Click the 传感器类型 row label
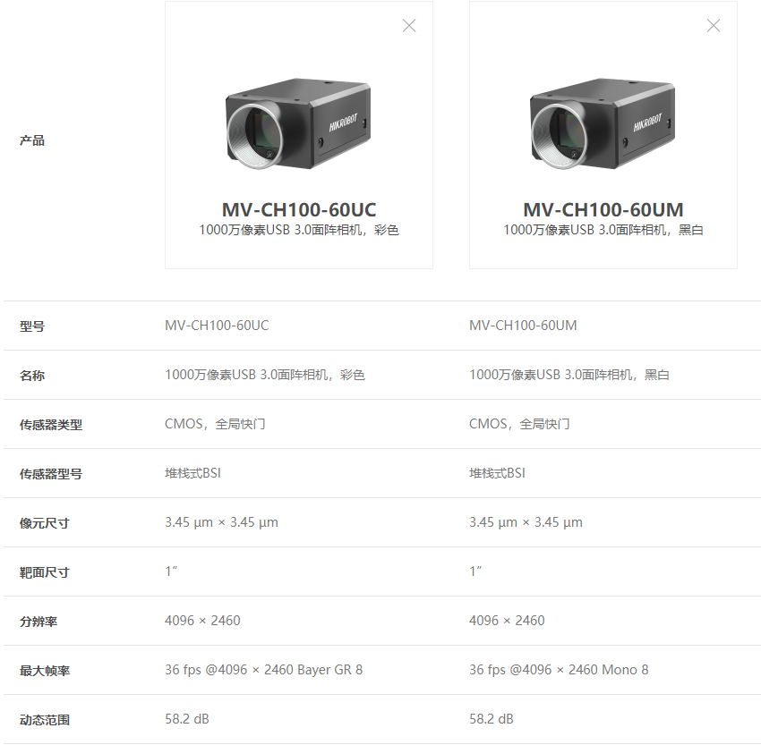761x745 pixels. pyautogui.click(x=51, y=425)
